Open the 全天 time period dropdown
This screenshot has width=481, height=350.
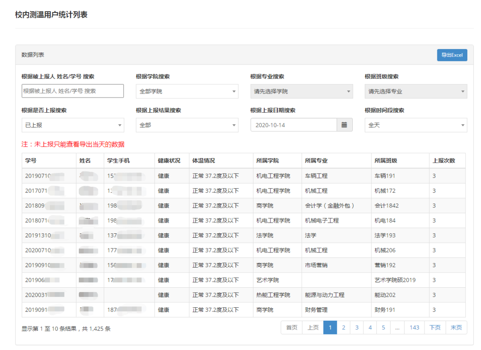pyautogui.click(x=416, y=125)
